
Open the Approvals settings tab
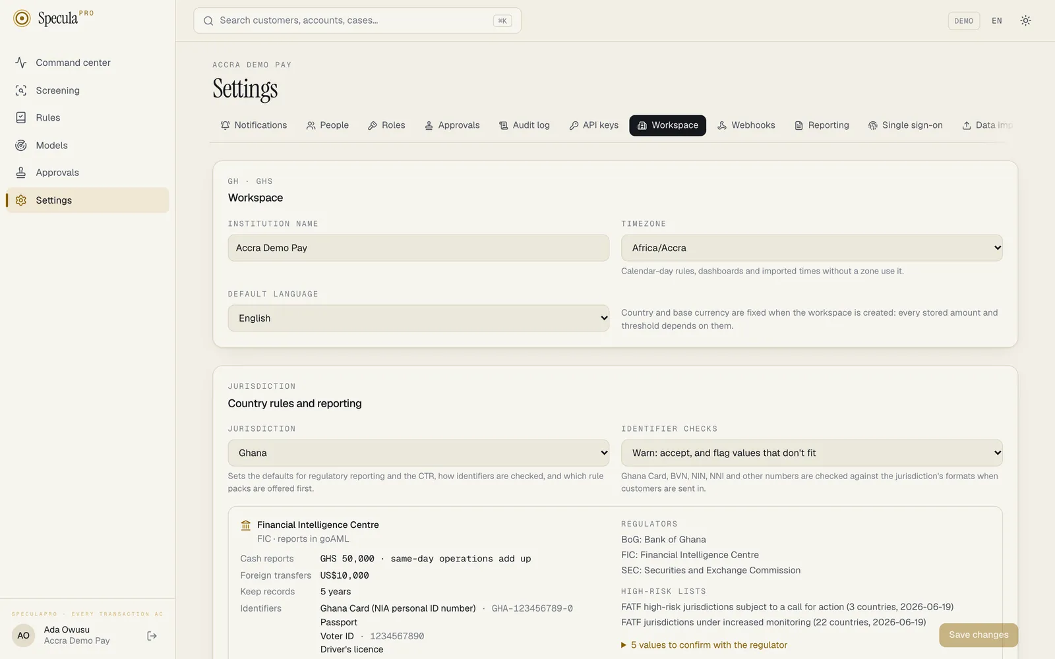pyautogui.click(x=452, y=125)
